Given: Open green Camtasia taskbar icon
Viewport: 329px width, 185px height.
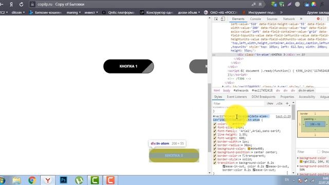Looking at the screenshot, I should [x=95, y=180].
